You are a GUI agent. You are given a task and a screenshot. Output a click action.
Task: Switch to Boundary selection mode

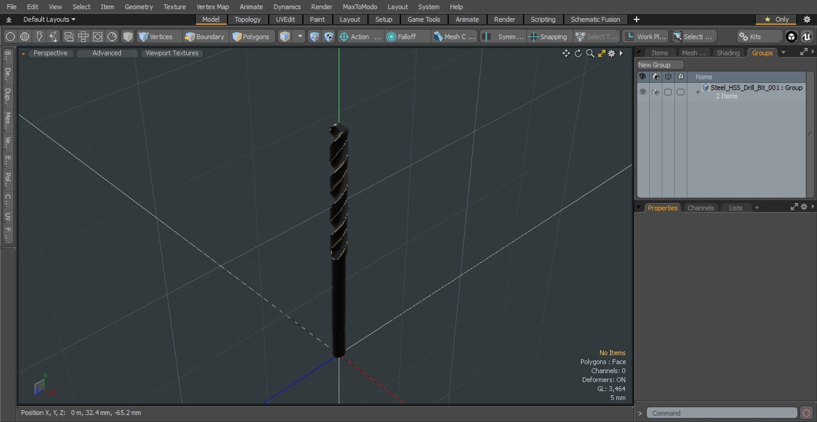click(x=204, y=37)
